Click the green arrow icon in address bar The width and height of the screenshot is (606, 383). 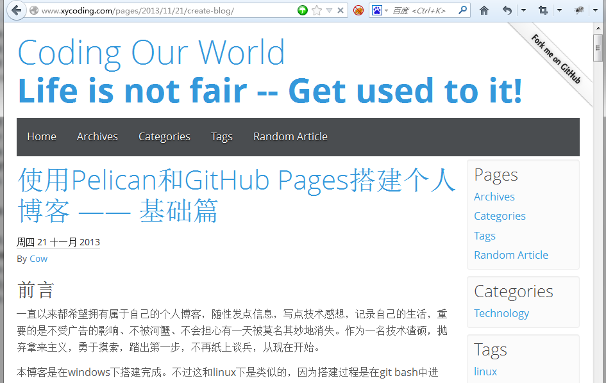tap(303, 10)
